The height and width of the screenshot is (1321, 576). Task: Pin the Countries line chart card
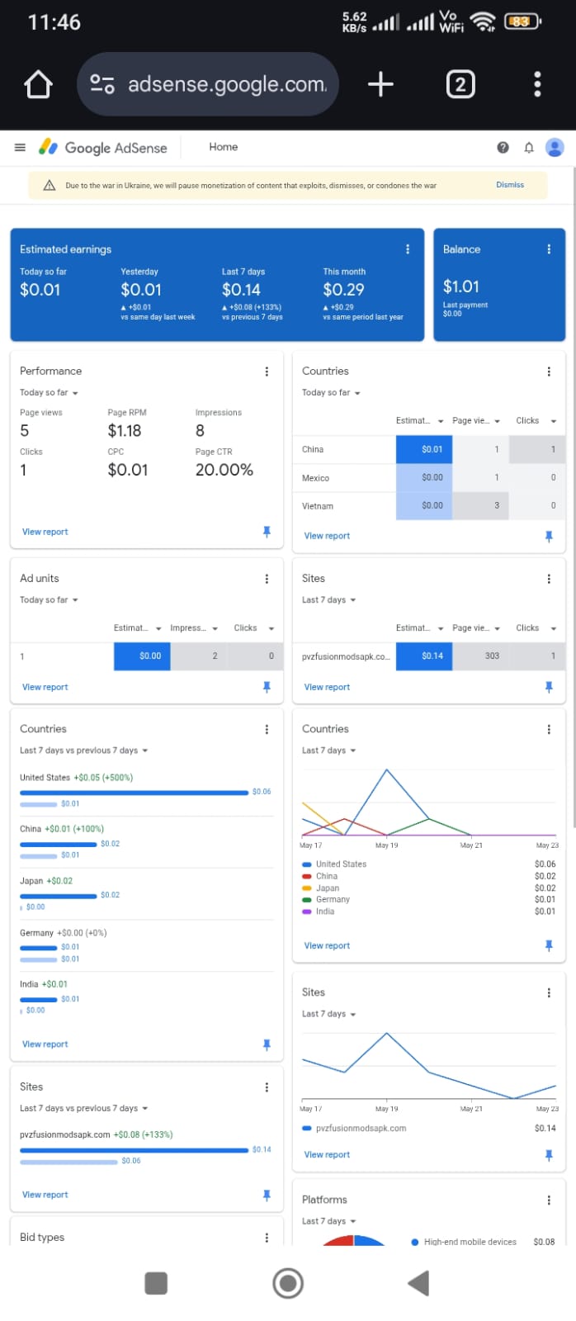pyautogui.click(x=549, y=945)
